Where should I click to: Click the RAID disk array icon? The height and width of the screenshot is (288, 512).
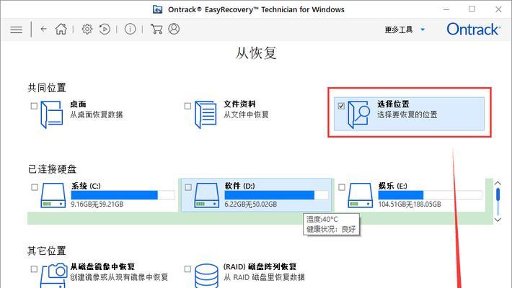click(x=206, y=276)
